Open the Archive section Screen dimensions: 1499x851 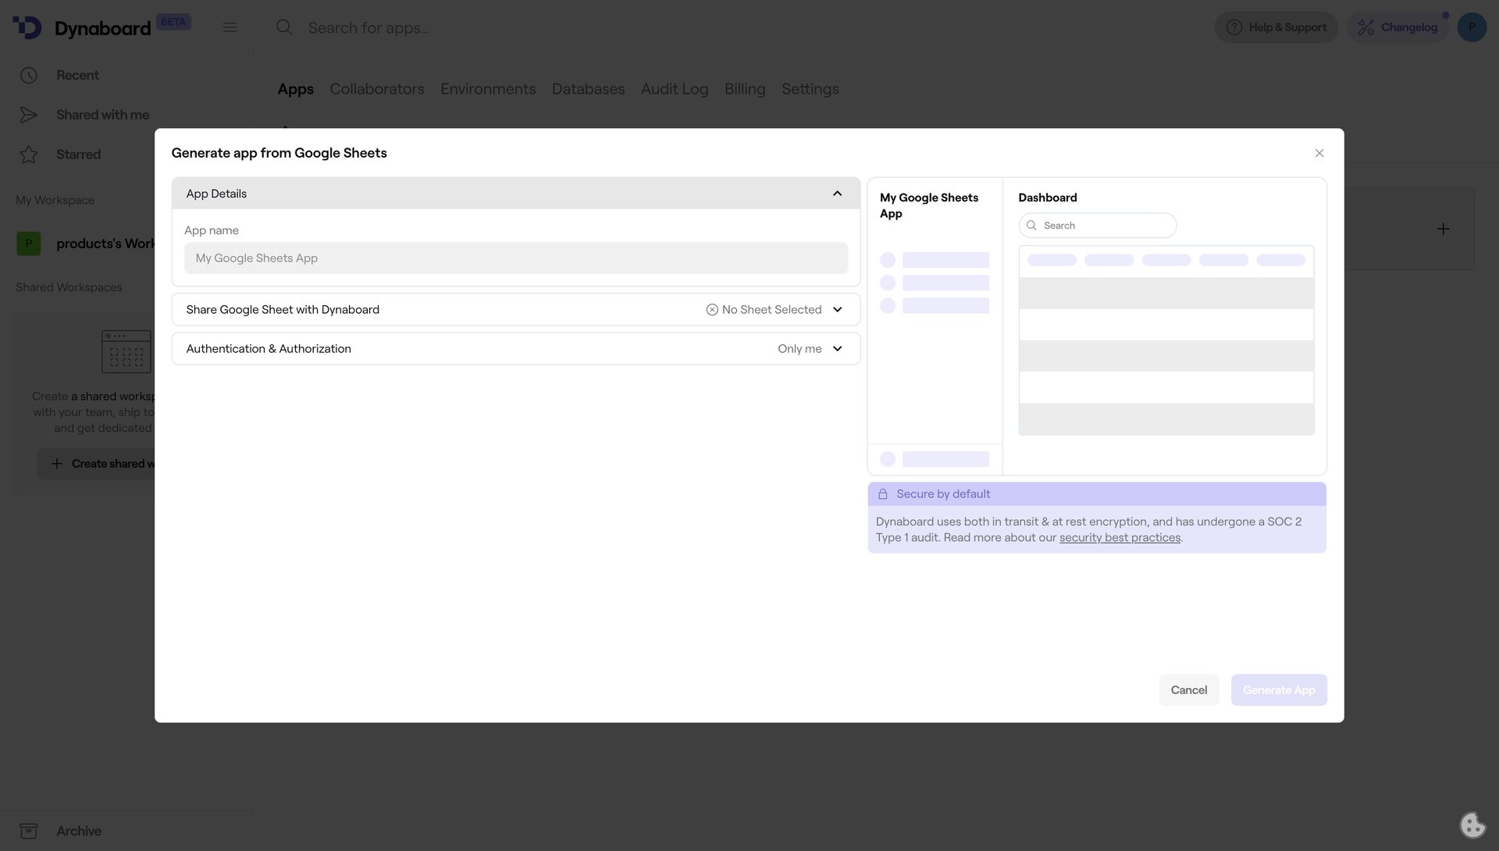[x=80, y=831]
